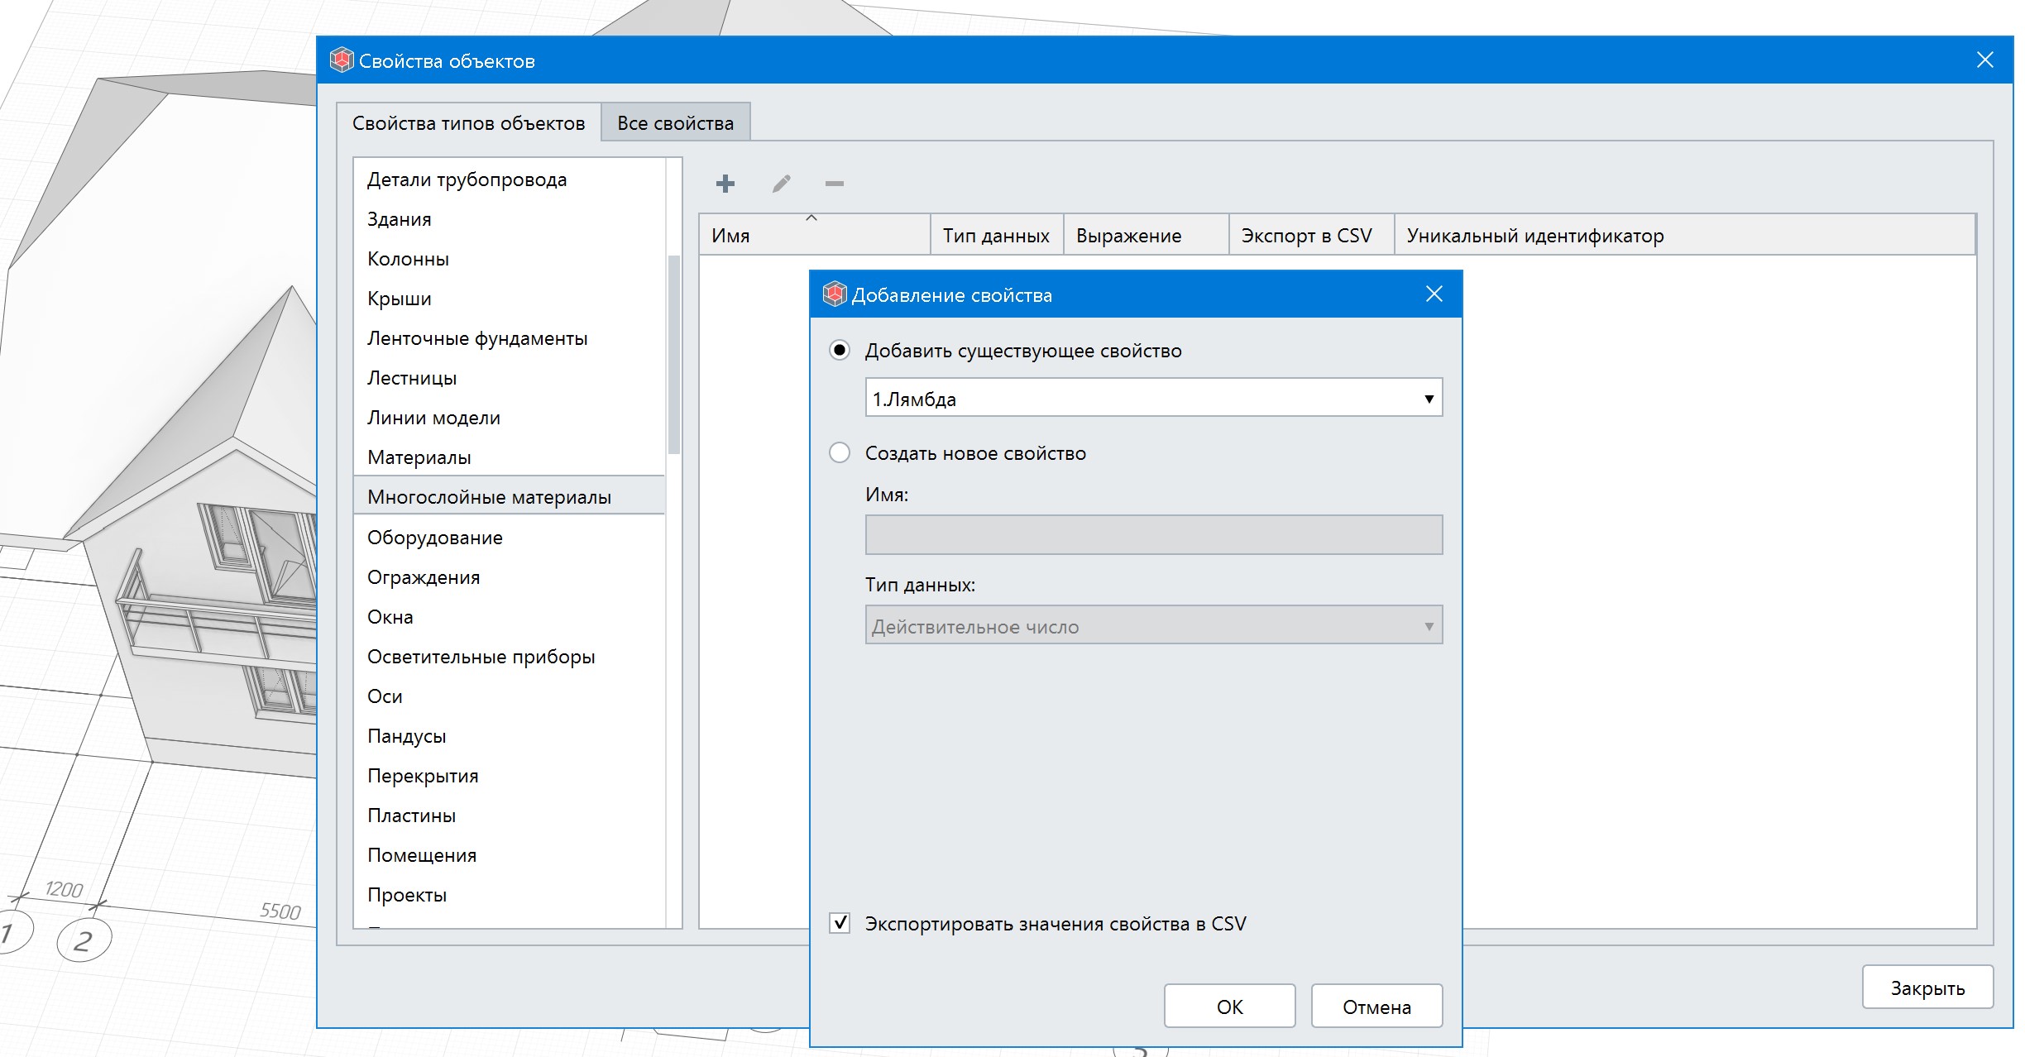Click the Имя input field
The width and height of the screenshot is (2025, 1057).
pyautogui.click(x=1154, y=535)
